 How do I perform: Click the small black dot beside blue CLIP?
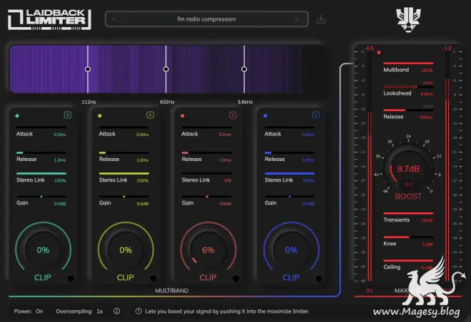tap(319, 279)
